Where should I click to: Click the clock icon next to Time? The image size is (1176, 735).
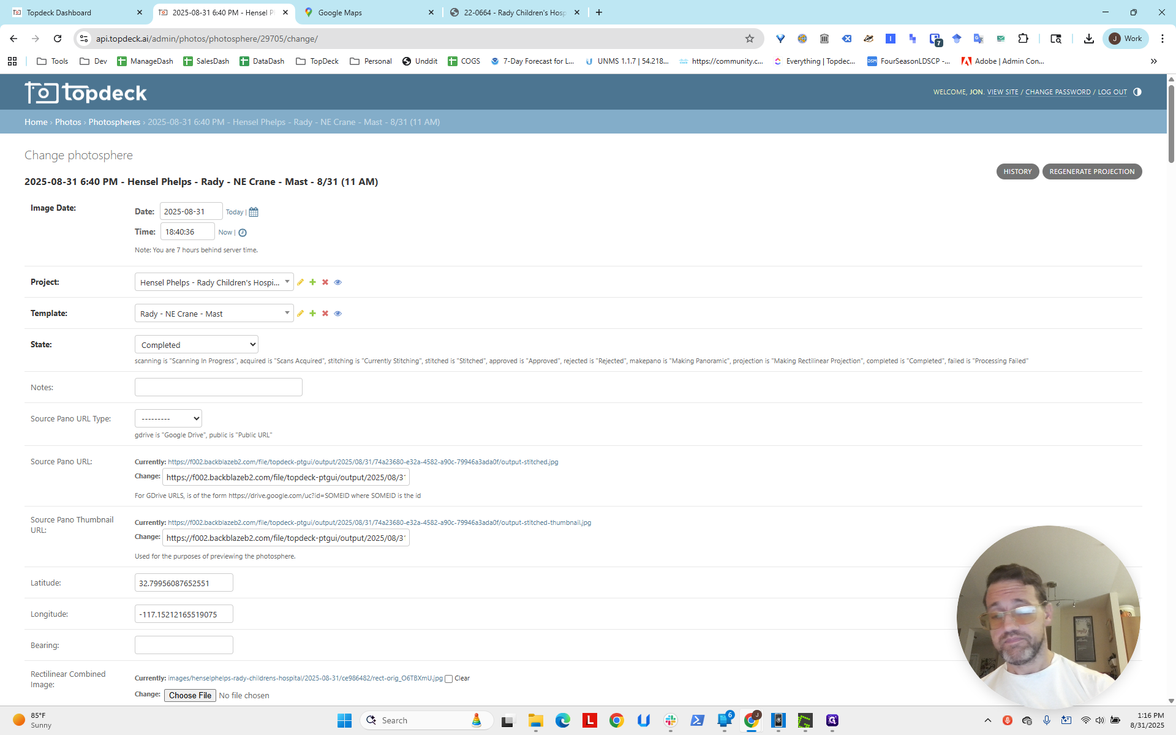tap(243, 233)
